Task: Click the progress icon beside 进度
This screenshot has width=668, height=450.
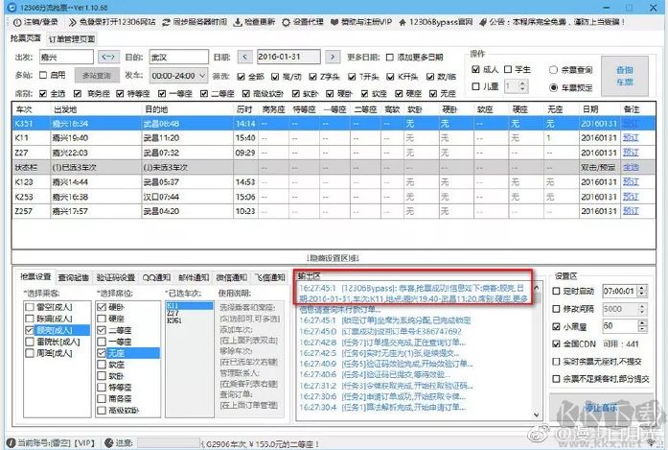Action: [x=109, y=442]
